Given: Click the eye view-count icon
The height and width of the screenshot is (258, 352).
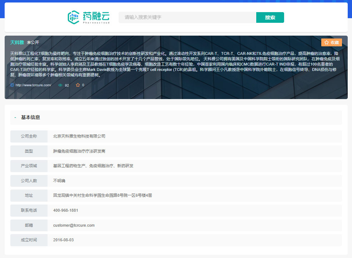Looking at the screenshot, I should tap(60, 85).
